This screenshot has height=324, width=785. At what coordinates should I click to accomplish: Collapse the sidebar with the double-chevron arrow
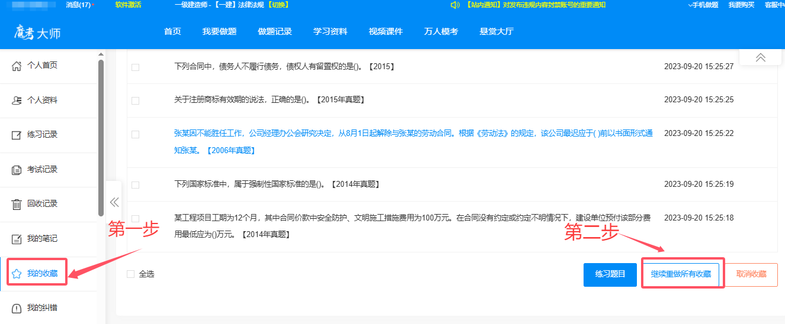114,202
